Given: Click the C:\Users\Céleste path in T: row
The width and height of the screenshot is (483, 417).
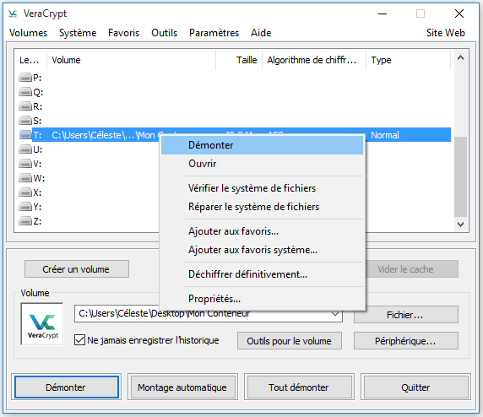Looking at the screenshot, I should [x=105, y=135].
